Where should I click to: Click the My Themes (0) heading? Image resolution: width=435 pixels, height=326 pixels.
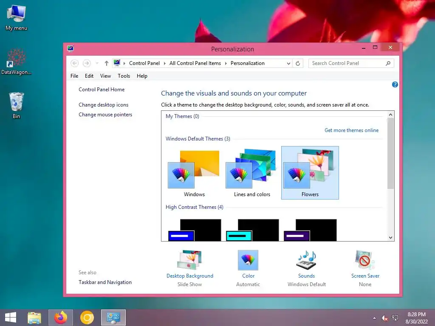(182, 116)
